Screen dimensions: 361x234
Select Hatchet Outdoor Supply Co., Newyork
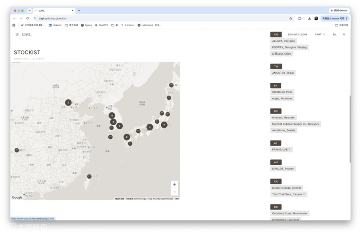click(296, 124)
